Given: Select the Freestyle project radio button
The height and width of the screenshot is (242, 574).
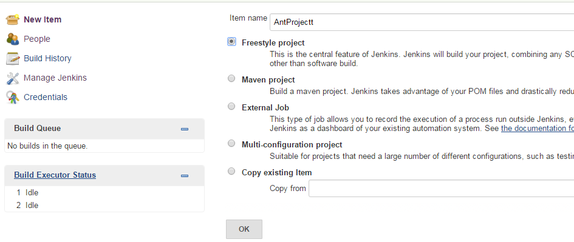Looking at the screenshot, I should click(231, 42).
